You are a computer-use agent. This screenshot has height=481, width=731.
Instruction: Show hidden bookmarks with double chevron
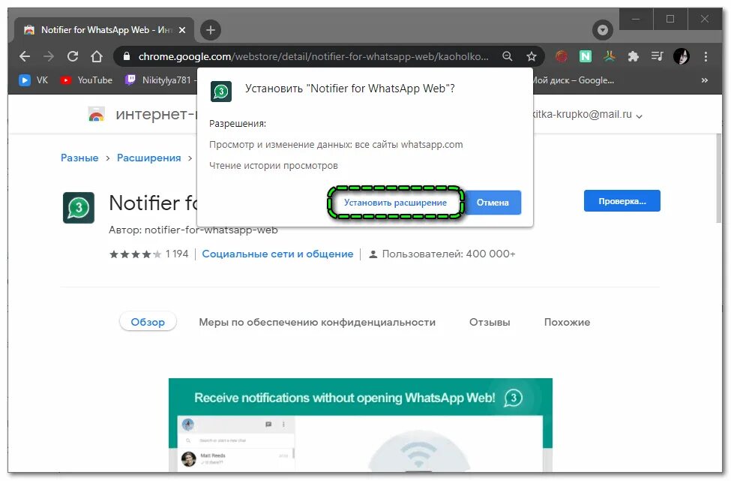(705, 80)
